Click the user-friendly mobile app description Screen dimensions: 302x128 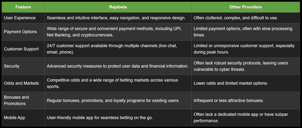[x=100, y=118]
